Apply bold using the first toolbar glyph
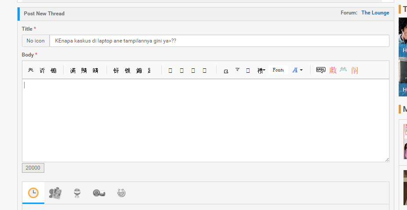407x210 pixels. pyautogui.click(x=31, y=70)
